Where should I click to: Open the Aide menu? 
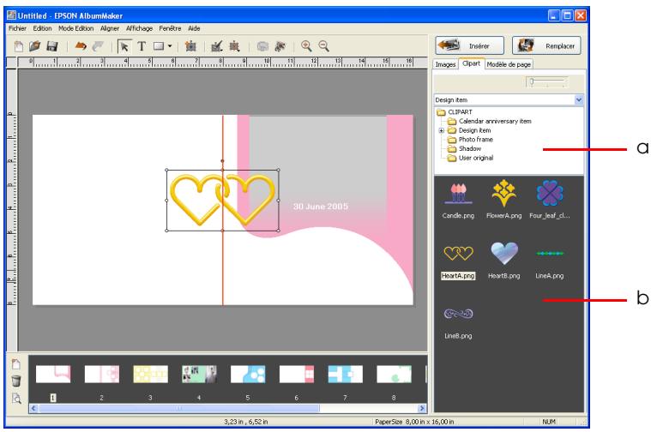tap(194, 28)
